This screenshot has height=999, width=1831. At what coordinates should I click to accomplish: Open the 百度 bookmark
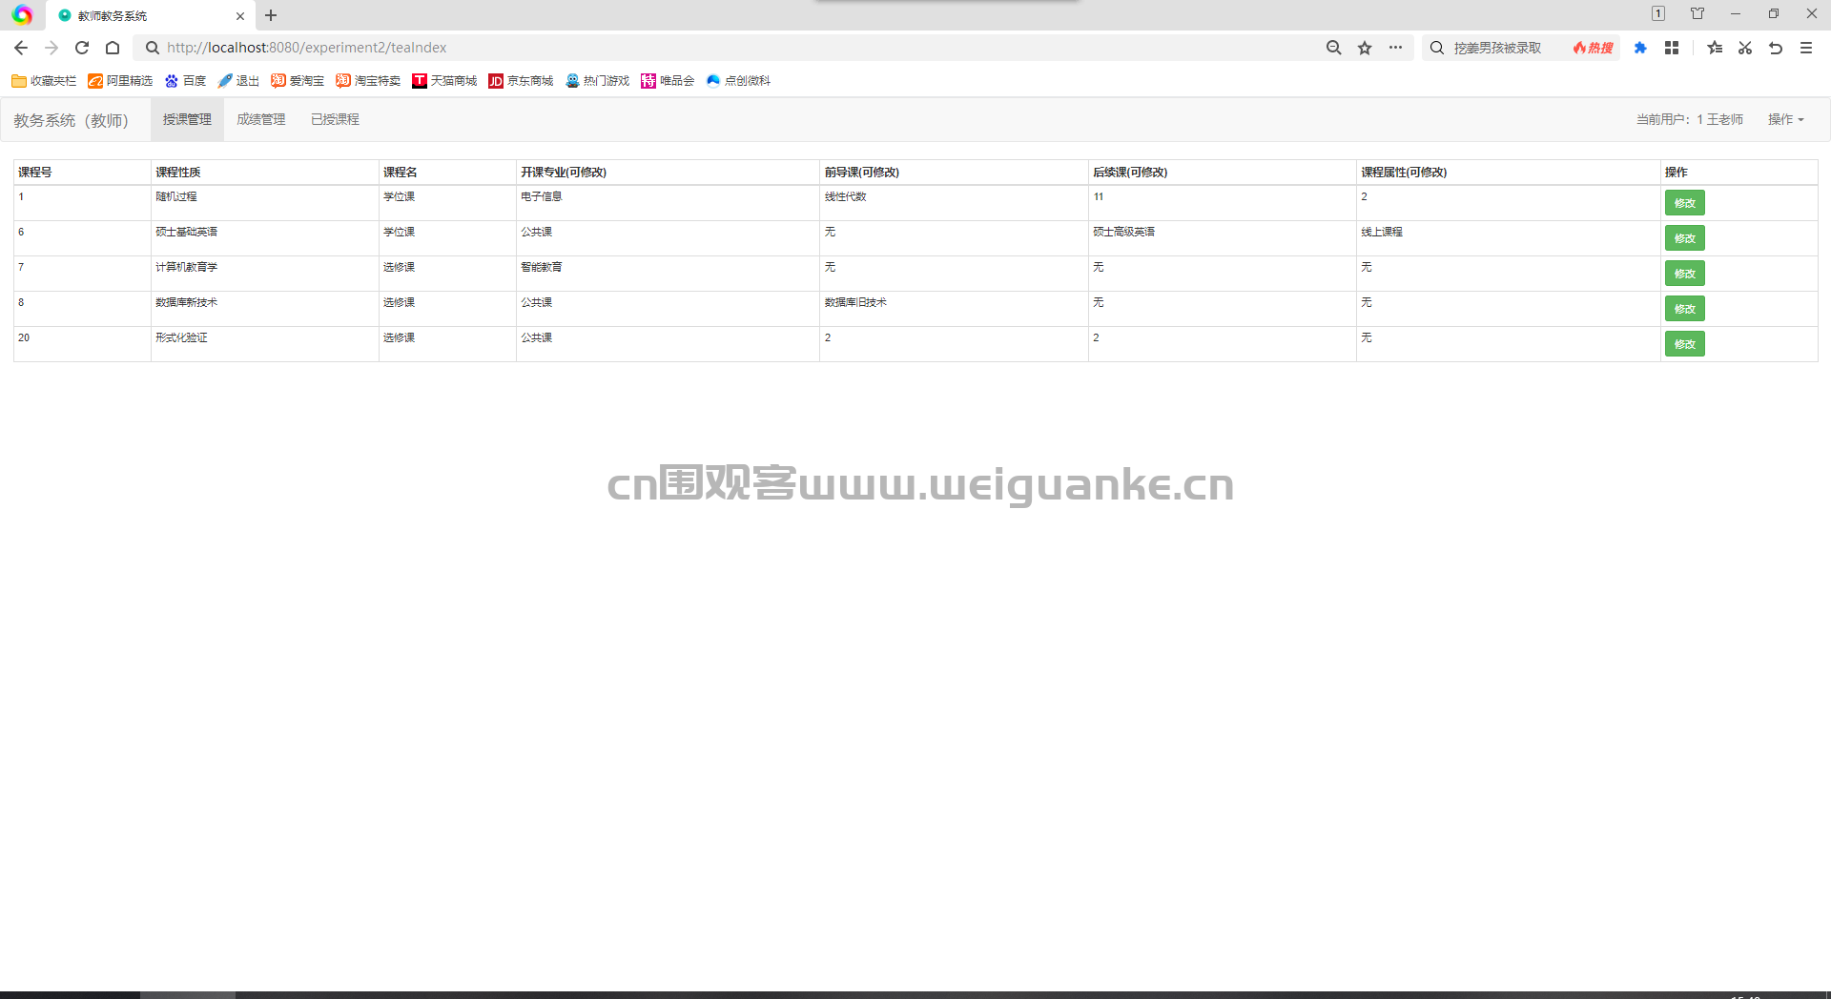click(x=185, y=81)
